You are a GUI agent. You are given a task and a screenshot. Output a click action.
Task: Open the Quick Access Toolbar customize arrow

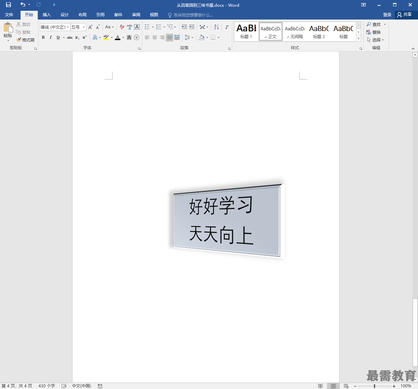click(x=54, y=5)
